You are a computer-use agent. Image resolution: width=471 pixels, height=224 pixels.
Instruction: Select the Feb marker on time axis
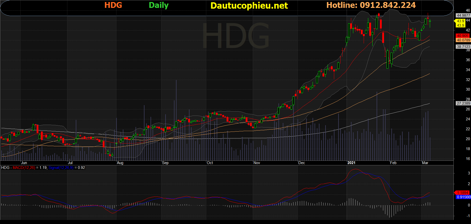[x=393, y=163]
